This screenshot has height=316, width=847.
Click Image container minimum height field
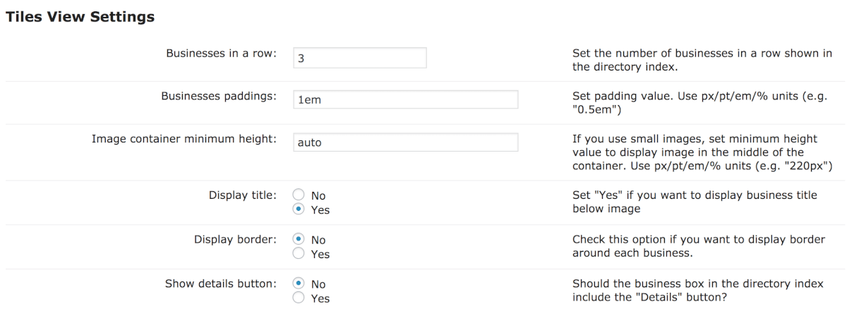point(405,142)
